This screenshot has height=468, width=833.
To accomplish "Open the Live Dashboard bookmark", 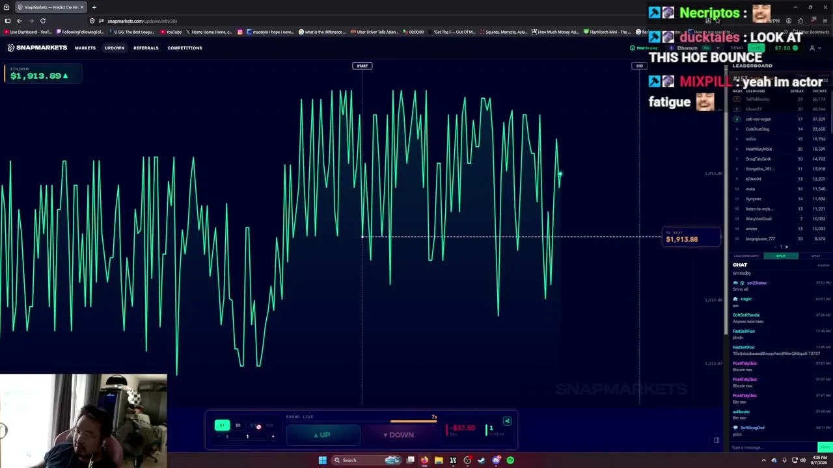I will 28,32.
